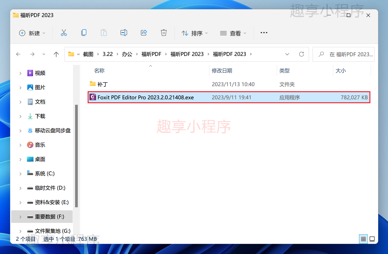
Task: Expand the 临时文件 (D:) tree node
Action: (x=20, y=188)
